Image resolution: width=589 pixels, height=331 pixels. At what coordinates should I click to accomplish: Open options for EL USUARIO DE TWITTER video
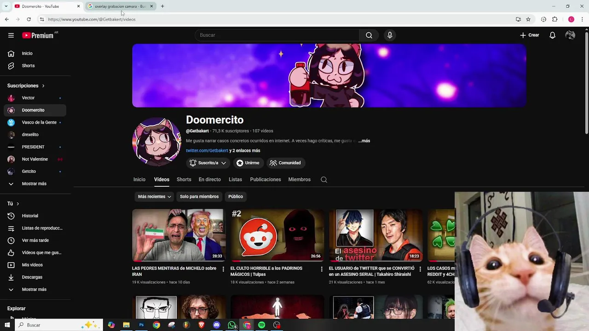point(420,269)
